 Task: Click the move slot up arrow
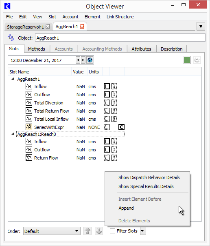coord(87,231)
